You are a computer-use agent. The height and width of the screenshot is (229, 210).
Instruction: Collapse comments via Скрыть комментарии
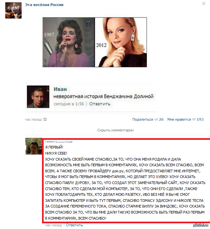[115, 130]
